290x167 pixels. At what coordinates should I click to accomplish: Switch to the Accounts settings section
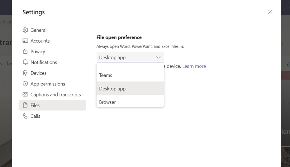click(40, 41)
